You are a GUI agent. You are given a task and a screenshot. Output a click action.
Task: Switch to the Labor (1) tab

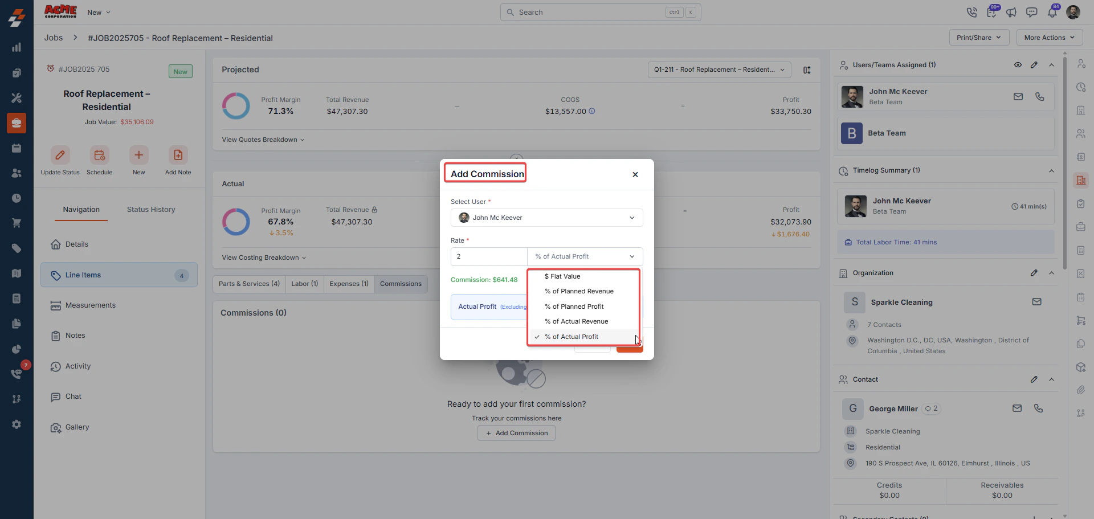pos(305,284)
